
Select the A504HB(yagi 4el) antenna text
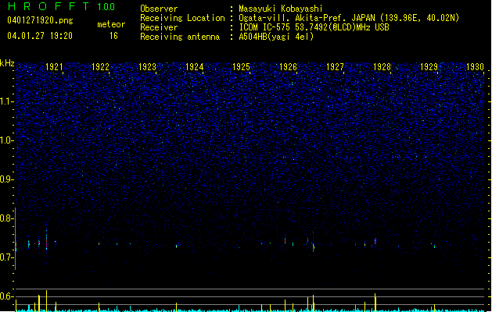(276, 37)
